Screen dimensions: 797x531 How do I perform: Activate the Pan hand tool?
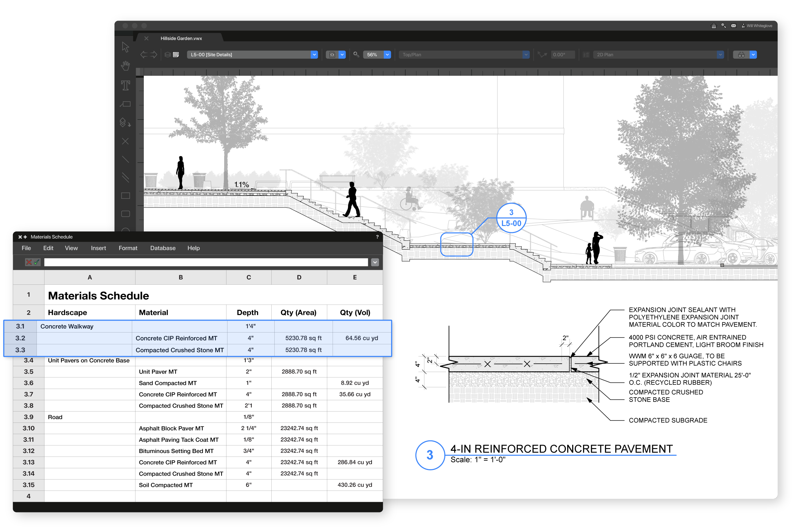(x=126, y=66)
